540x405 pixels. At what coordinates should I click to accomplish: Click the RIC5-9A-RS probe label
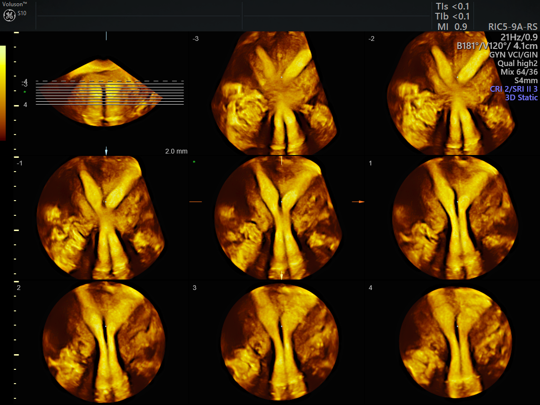(x=512, y=27)
